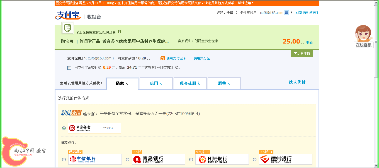Click the info icon beside 支付宝担保交易
The width and height of the screenshot is (379, 168).
tap(119, 32)
